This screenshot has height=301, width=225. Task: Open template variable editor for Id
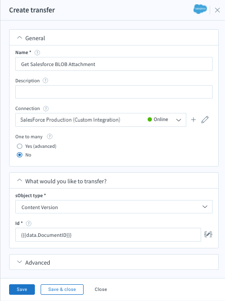[208, 234]
